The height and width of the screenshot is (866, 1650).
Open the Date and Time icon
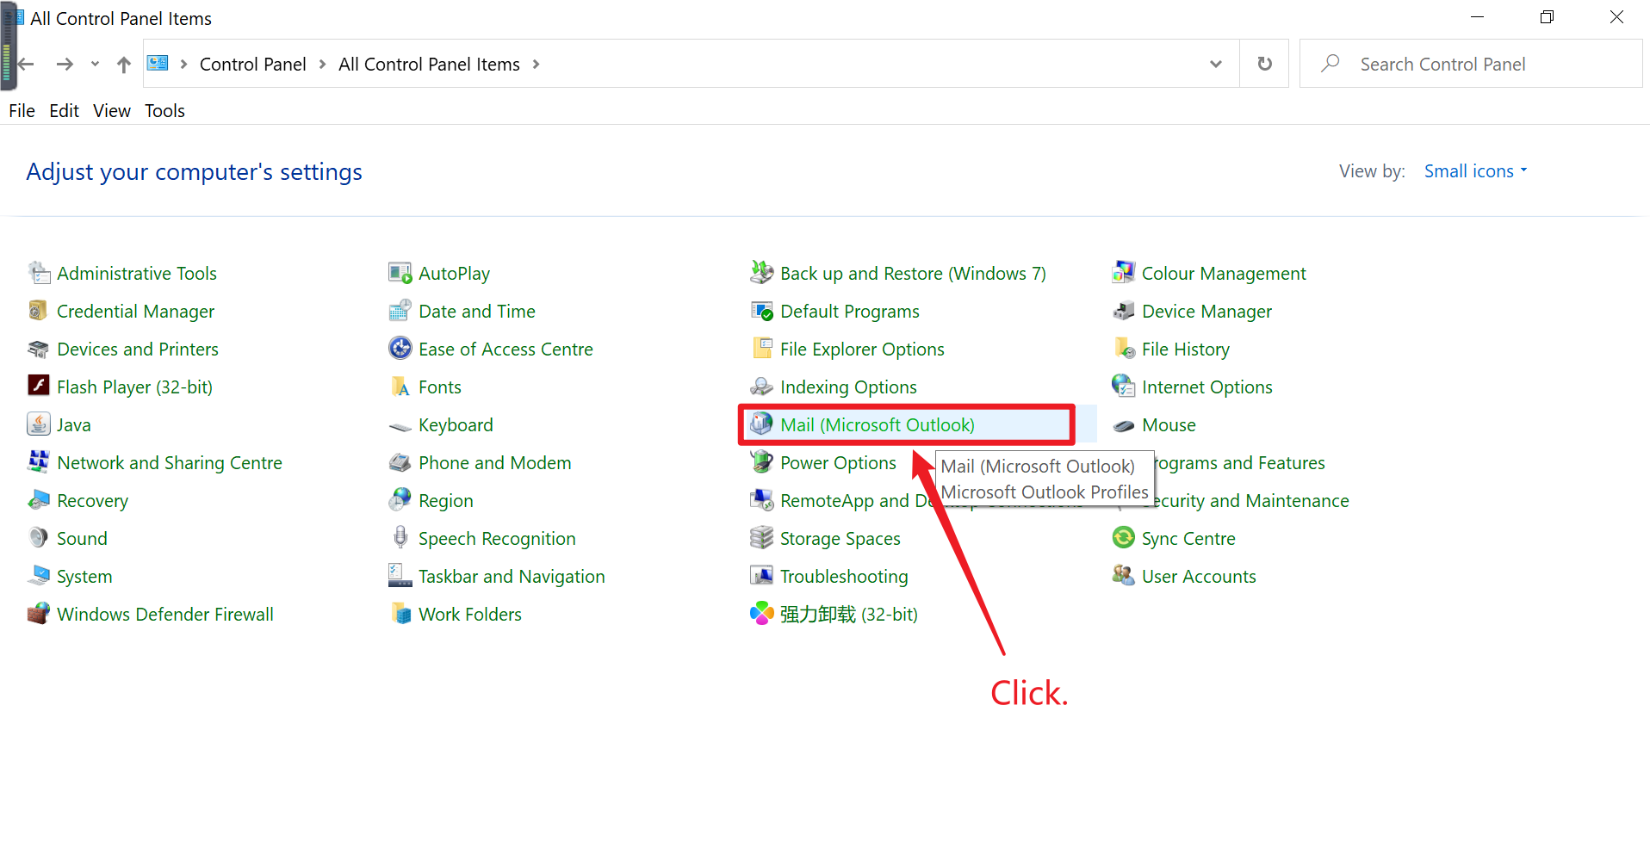[x=400, y=311]
